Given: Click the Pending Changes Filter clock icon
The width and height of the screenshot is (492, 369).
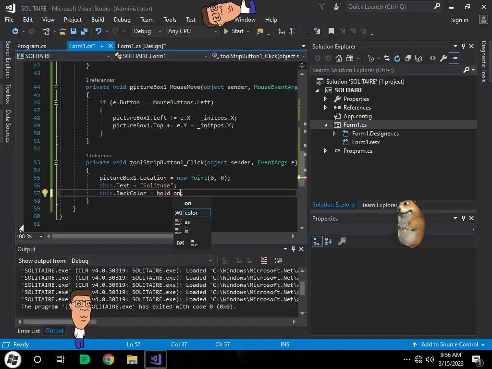Looking at the screenshot, I should pos(371,58).
